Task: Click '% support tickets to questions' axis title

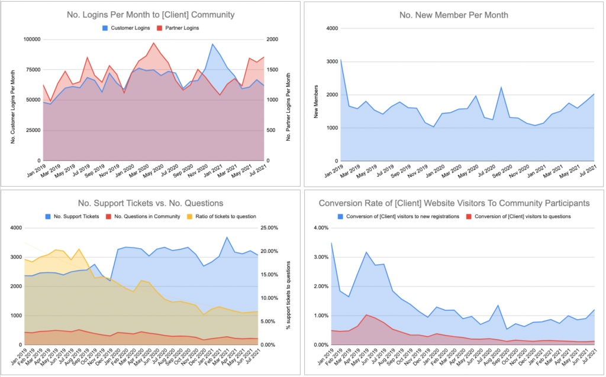Action: point(288,295)
